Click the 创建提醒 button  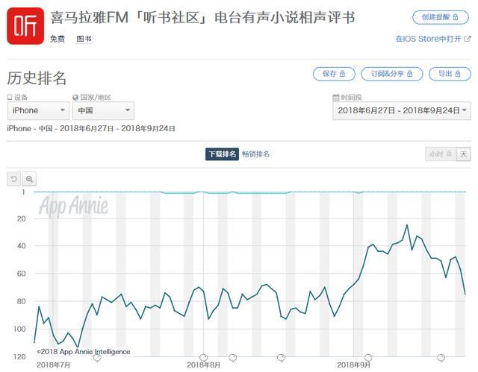(441, 18)
